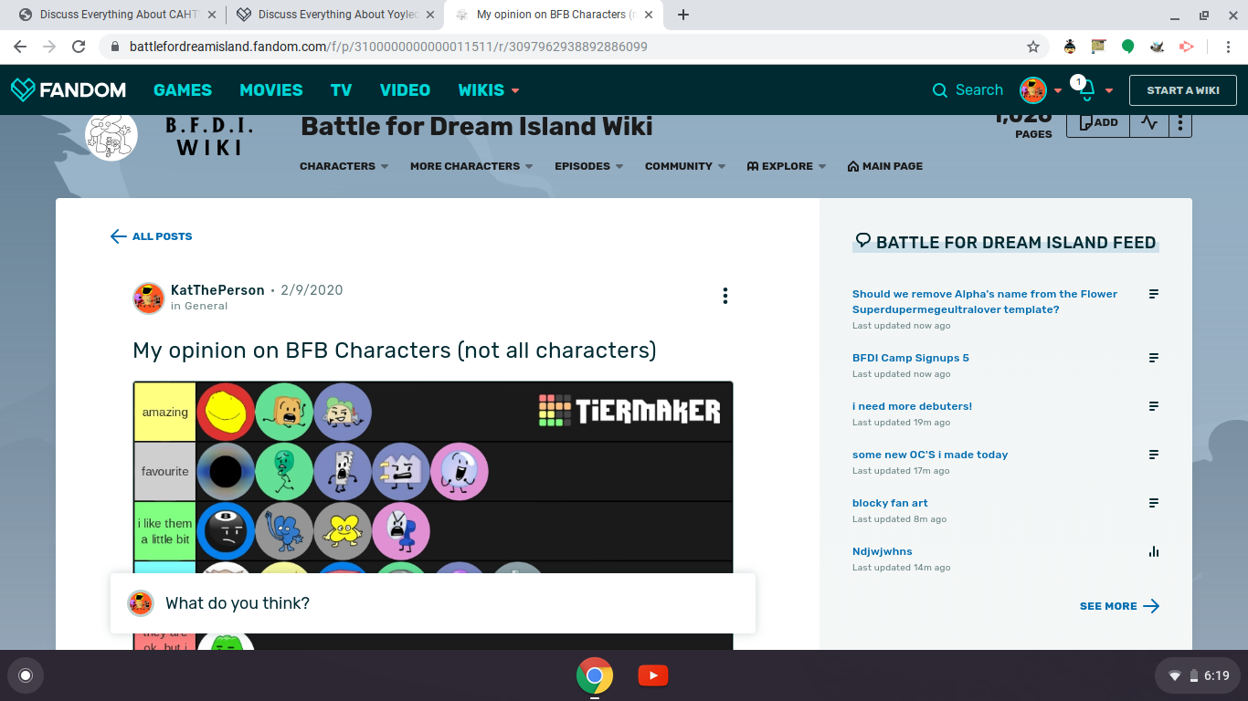Go back in browser history
Image resolution: width=1248 pixels, height=701 pixels.
[x=20, y=47]
